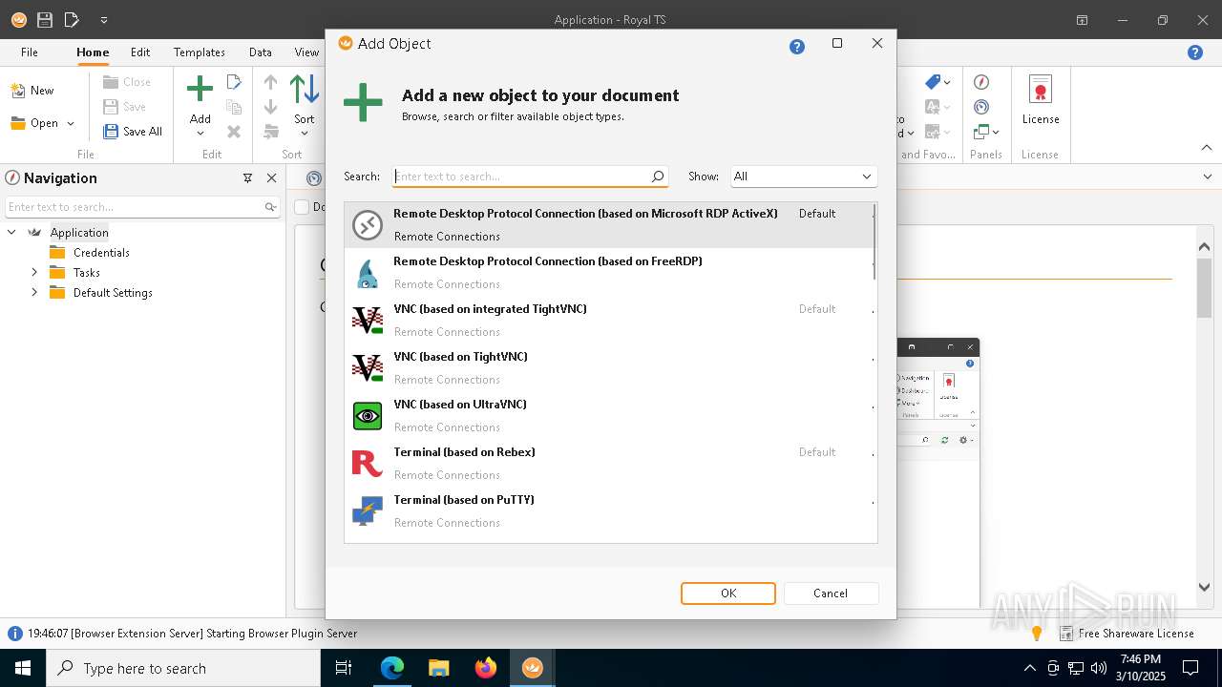This screenshot has height=687, width=1222.
Task: Click the green-blue Sort arrows icon
Action: [x=305, y=91]
